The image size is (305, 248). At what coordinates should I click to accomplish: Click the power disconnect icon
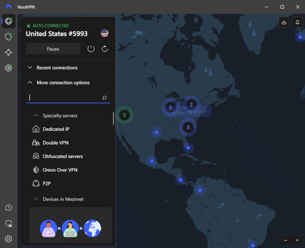coord(91,49)
